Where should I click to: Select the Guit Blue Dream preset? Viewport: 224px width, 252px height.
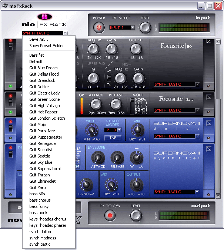(x=49, y=68)
